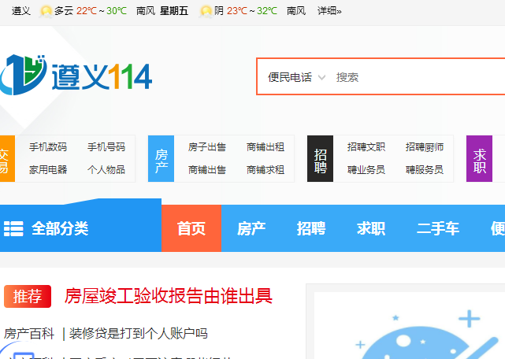Image resolution: width=505 pixels, height=359 pixels.
Task: Open the 二手车 navigation tab
Action: click(x=438, y=228)
